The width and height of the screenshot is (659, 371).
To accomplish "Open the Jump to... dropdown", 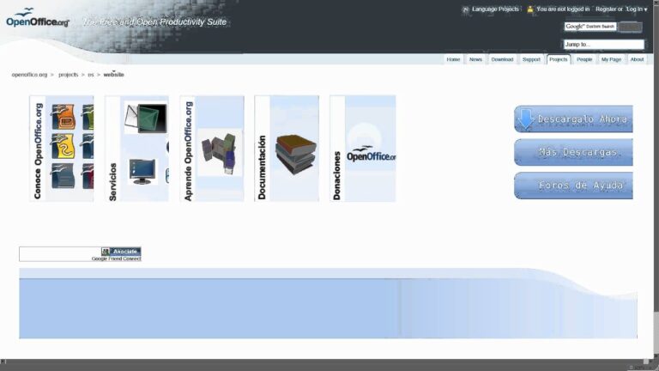I will tap(603, 44).
